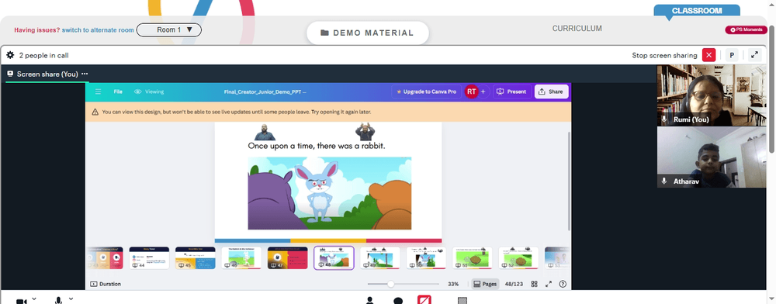Click the P button in call header
The height and width of the screenshot is (304, 776).
pyautogui.click(x=732, y=55)
